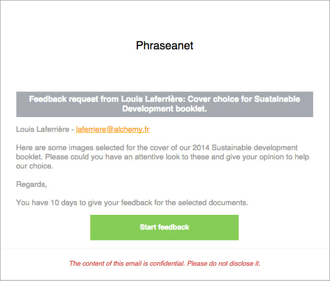Click the sender name Louis Laferrière
The width and height of the screenshot is (330, 281).
pos(42,129)
